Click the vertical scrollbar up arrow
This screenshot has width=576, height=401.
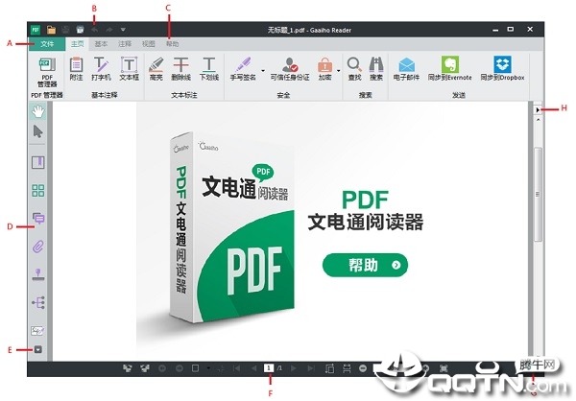point(538,120)
